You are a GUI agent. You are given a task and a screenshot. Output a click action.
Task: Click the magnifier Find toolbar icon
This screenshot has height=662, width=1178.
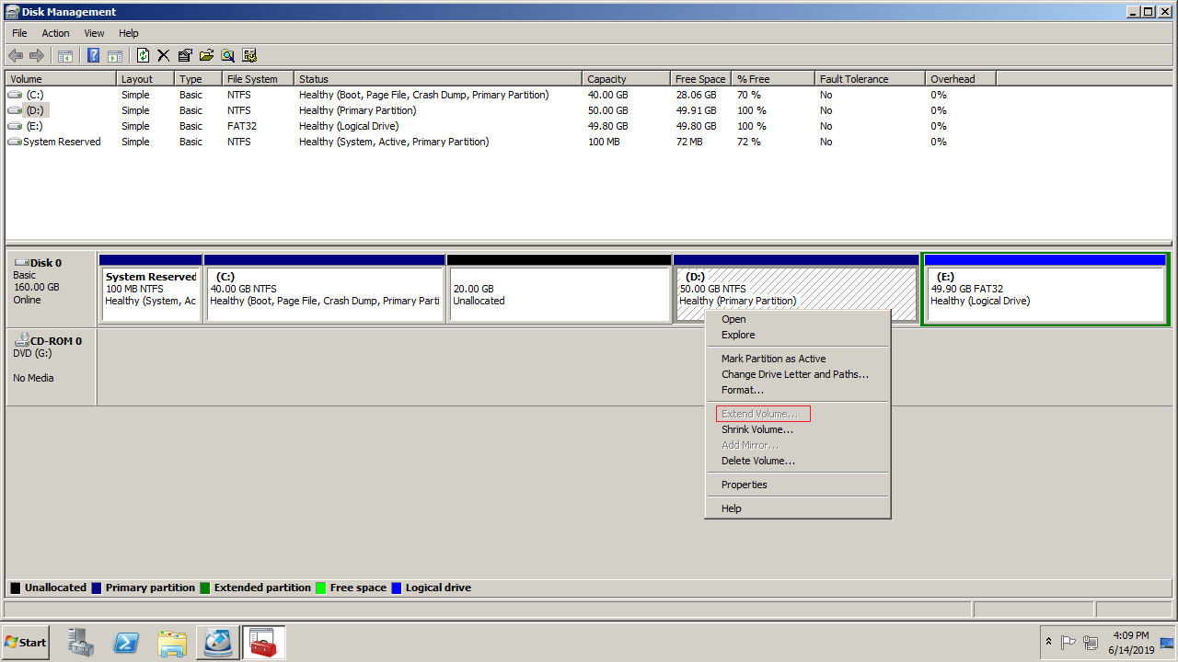click(x=227, y=55)
